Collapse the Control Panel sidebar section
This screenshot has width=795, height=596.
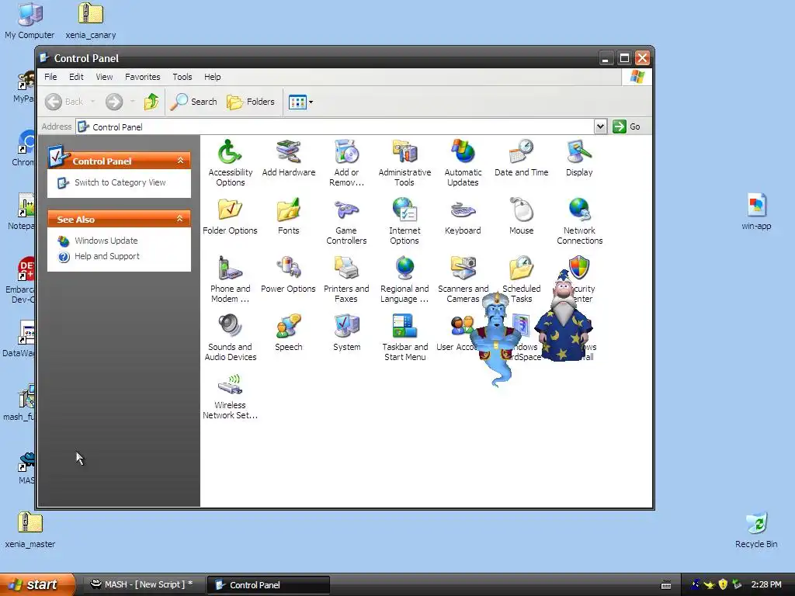tap(180, 161)
